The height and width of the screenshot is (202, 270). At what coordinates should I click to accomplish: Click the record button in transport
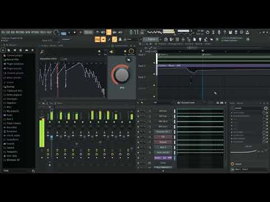(80, 33)
